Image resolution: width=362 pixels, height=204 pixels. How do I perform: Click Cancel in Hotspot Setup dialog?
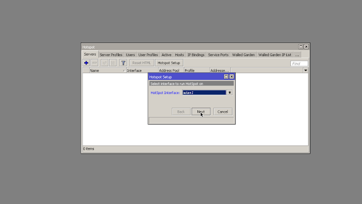coord(222,112)
